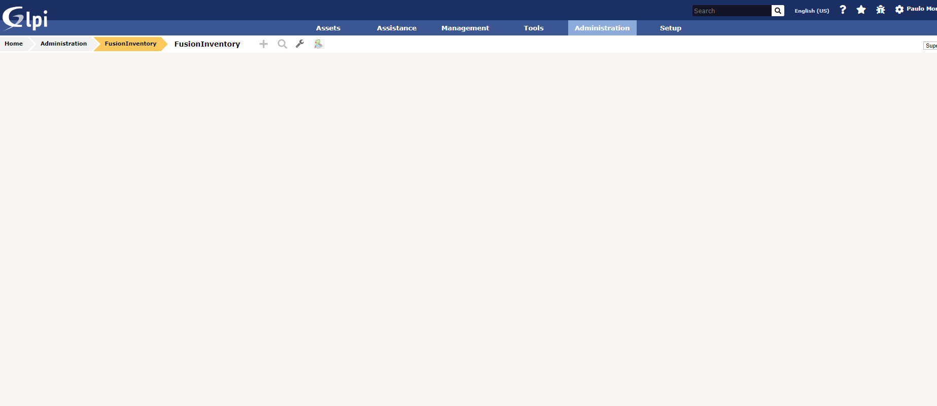
Task: Focus the global Search input field
Action: click(732, 11)
